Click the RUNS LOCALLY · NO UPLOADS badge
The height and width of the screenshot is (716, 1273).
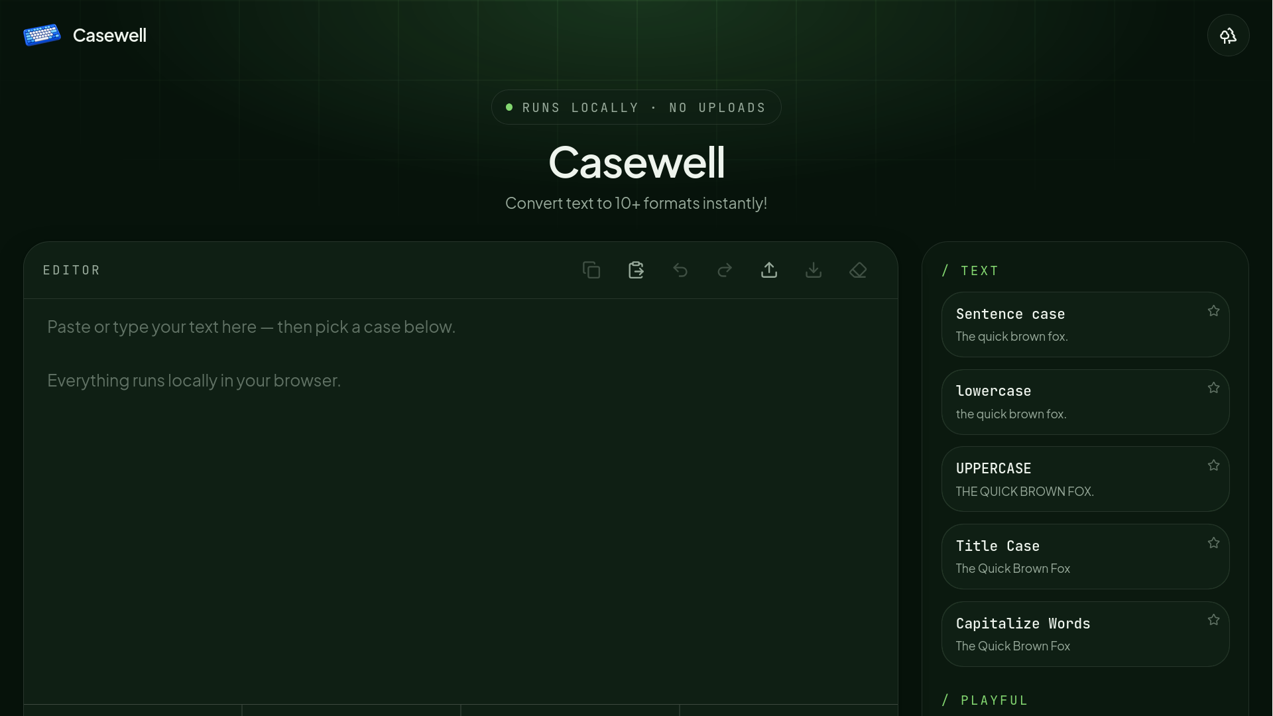point(636,107)
